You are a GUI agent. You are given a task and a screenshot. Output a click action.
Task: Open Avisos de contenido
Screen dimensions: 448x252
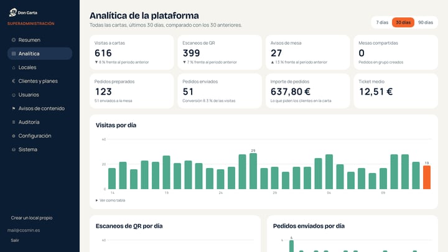(40, 108)
